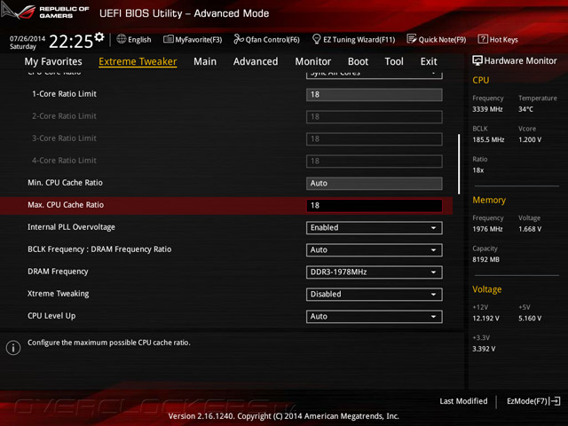Image resolution: width=568 pixels, height=426 pixels.
Task: Open the Xtreme Tweaking dropdown
Action: click(x=375, y=294)
